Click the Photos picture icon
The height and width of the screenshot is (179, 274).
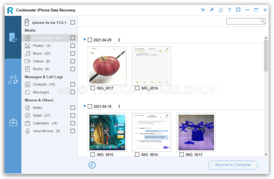(x=28, y=46)
